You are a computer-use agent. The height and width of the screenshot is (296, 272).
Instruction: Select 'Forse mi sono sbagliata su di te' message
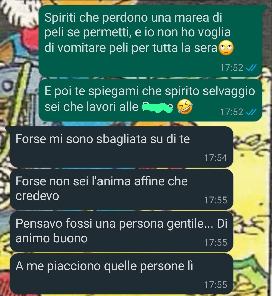[x=121, y=147]
